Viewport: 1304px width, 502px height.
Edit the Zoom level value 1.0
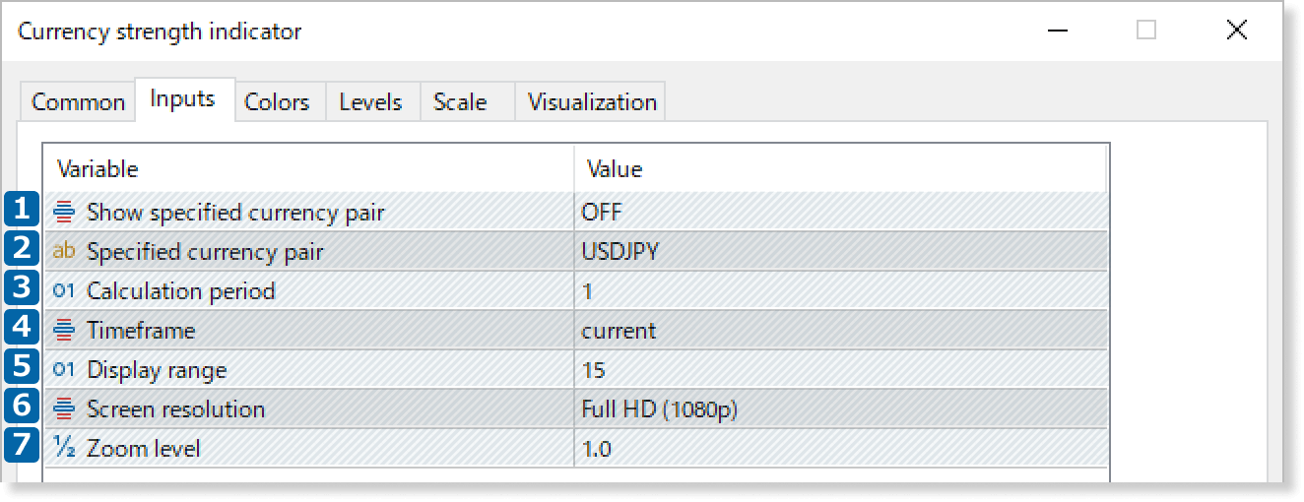841,448
